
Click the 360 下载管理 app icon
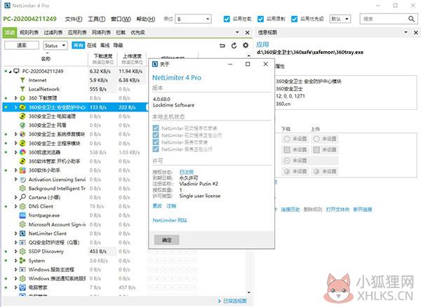(x=23, y=98)
